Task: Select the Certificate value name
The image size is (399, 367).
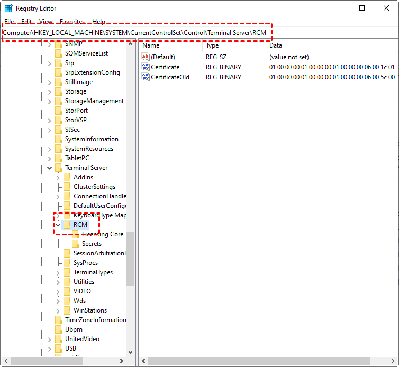Action: click(165, 67)
